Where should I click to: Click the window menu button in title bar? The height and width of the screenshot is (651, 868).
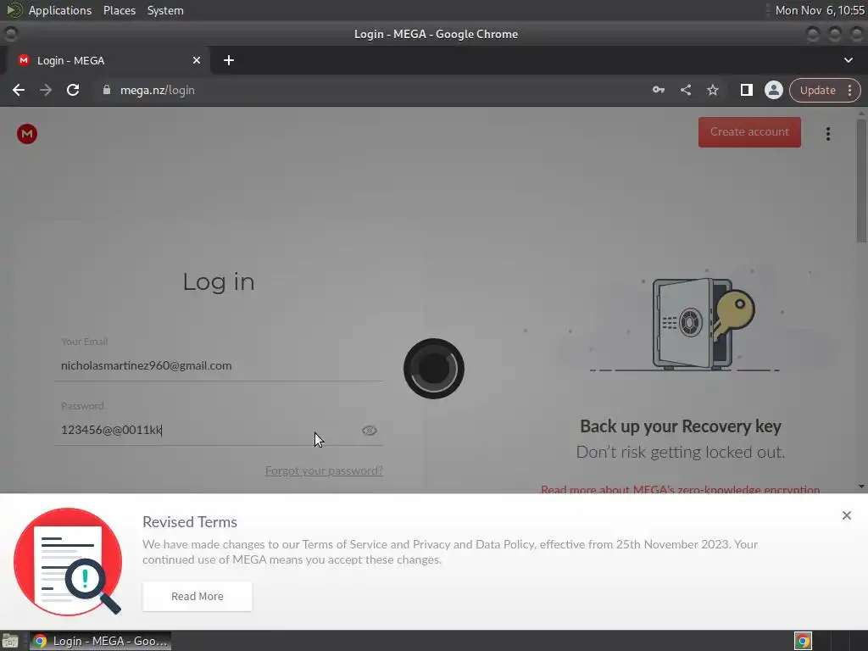pos(11,34)
